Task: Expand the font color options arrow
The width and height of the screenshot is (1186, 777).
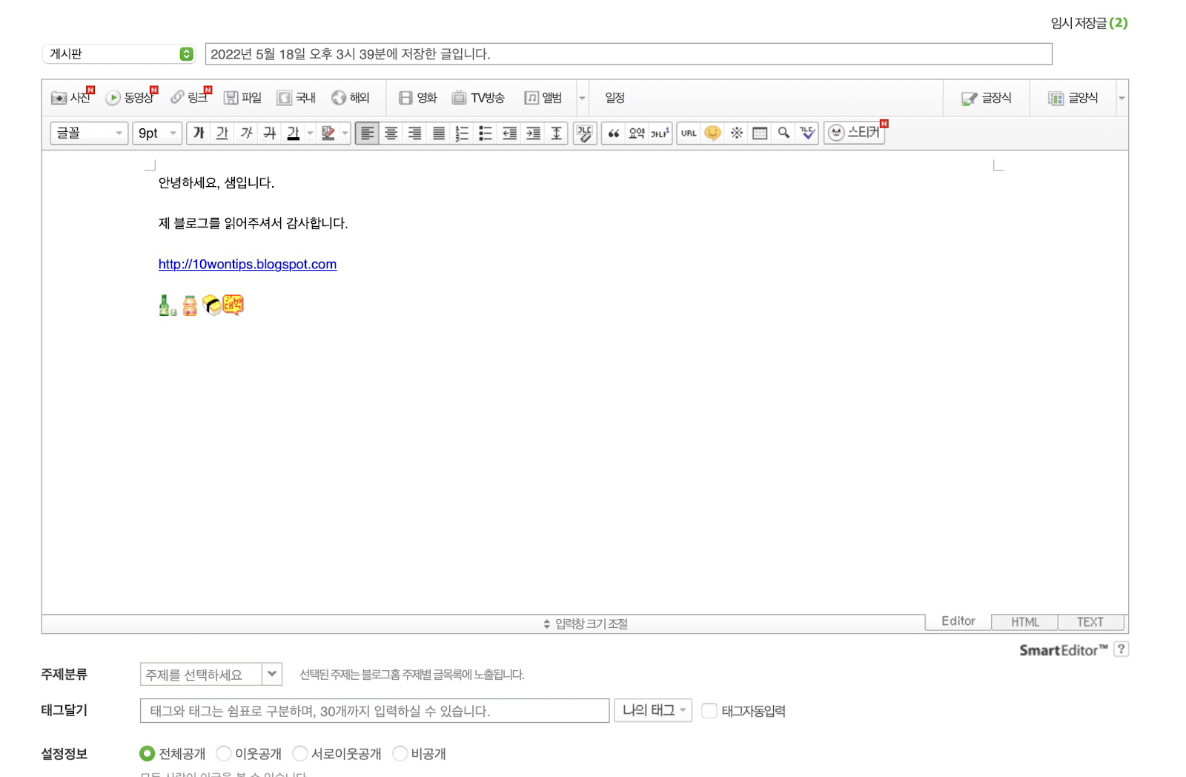Action: pos(310,133)
